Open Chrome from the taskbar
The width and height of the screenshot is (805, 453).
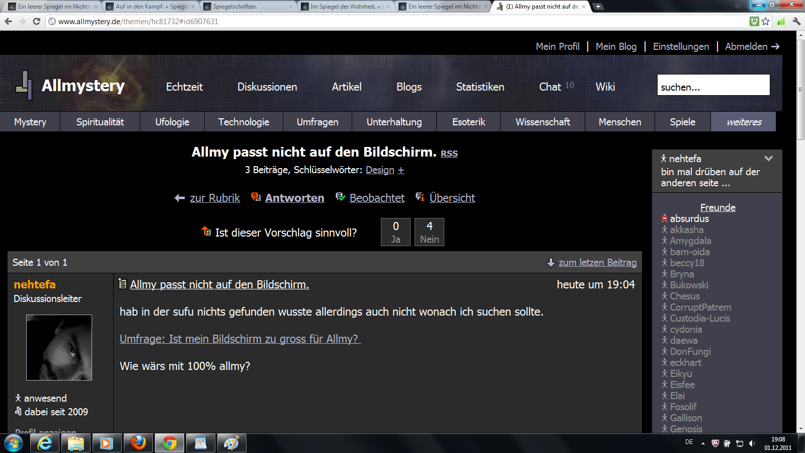[169, 443]
